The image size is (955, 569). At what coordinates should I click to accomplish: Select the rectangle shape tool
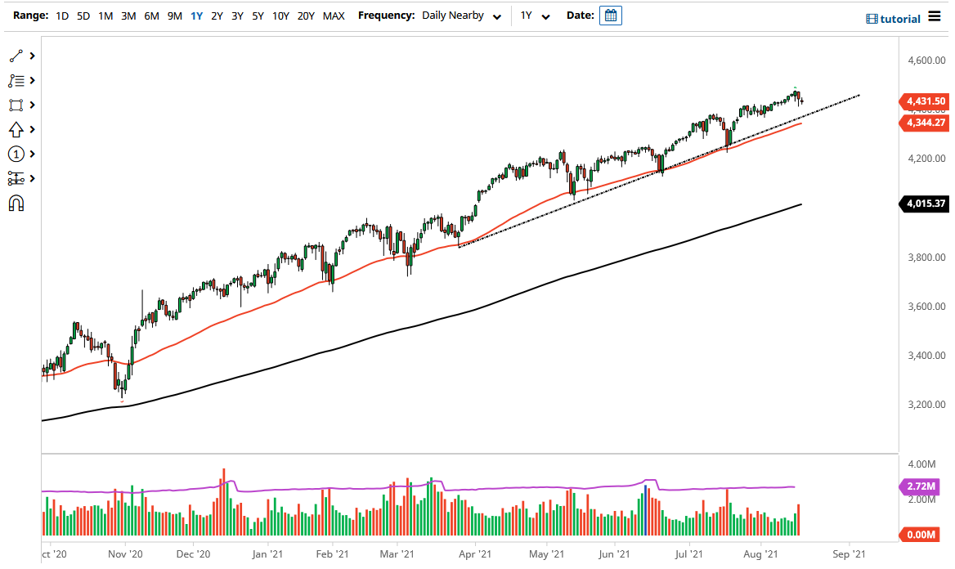[16, 105]
